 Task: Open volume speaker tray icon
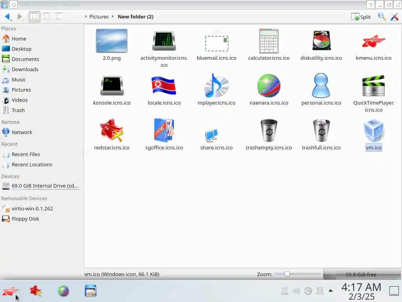point(296,291)
